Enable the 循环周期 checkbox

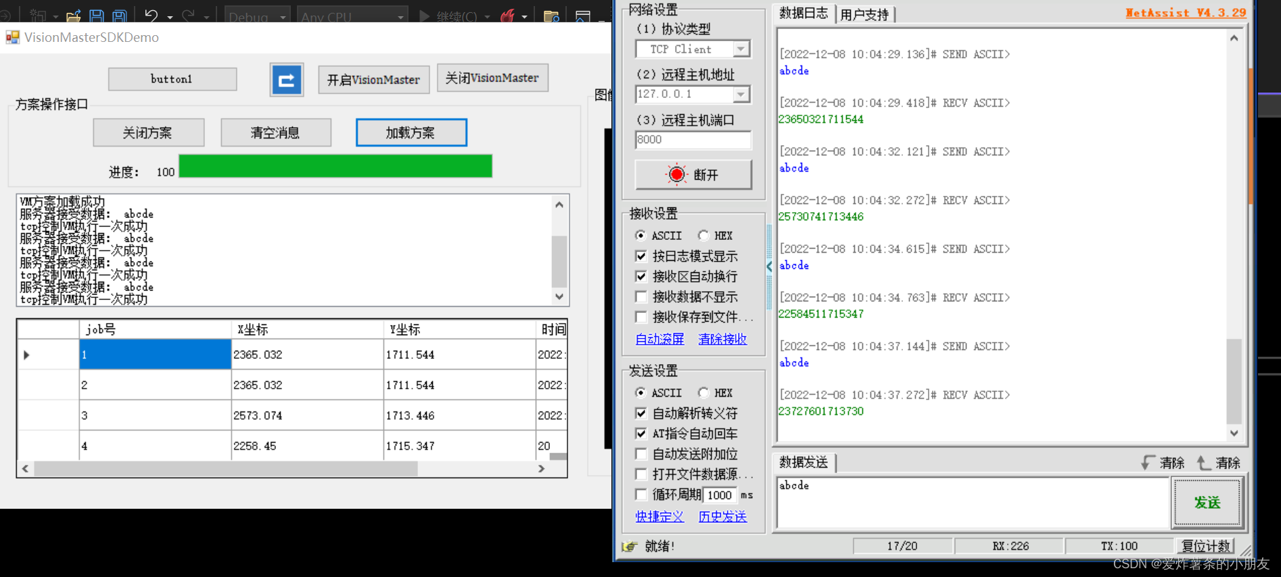pyautogui.click(x=641, y=495)
